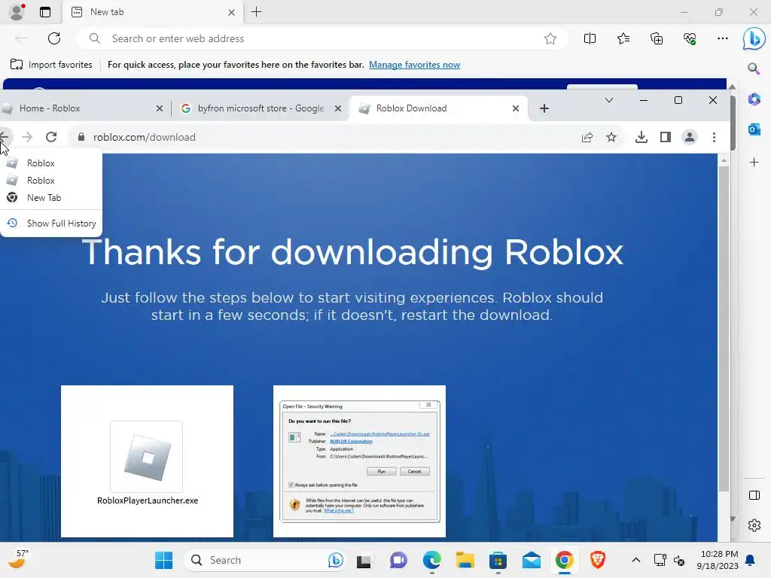The height and width of the screenshot is (578, 771).
Task: Open File Explorer from taskbar
Action: point(465,560)
